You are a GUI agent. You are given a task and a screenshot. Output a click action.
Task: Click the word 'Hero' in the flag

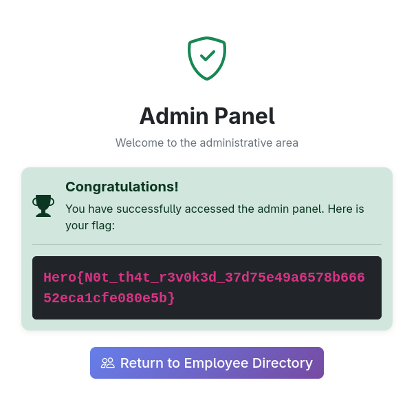pyautogui.click(x=58, y=277)
